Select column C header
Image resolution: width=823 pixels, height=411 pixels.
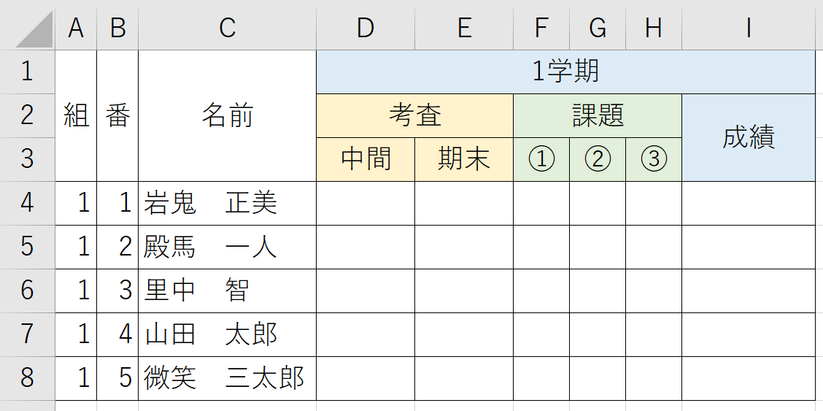(227, 28)
